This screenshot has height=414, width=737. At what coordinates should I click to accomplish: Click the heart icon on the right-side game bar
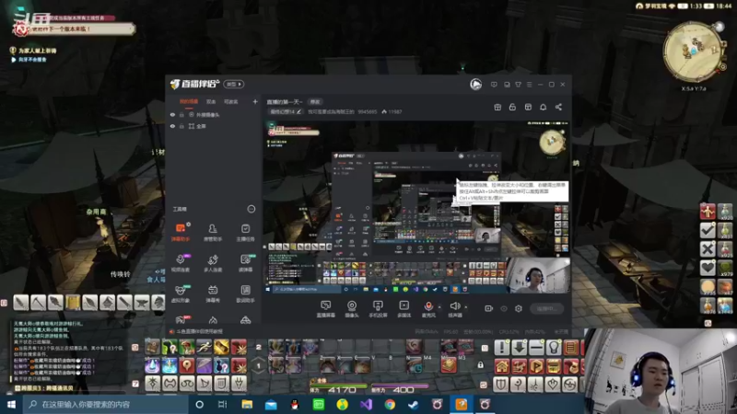[x=708, y=268]
